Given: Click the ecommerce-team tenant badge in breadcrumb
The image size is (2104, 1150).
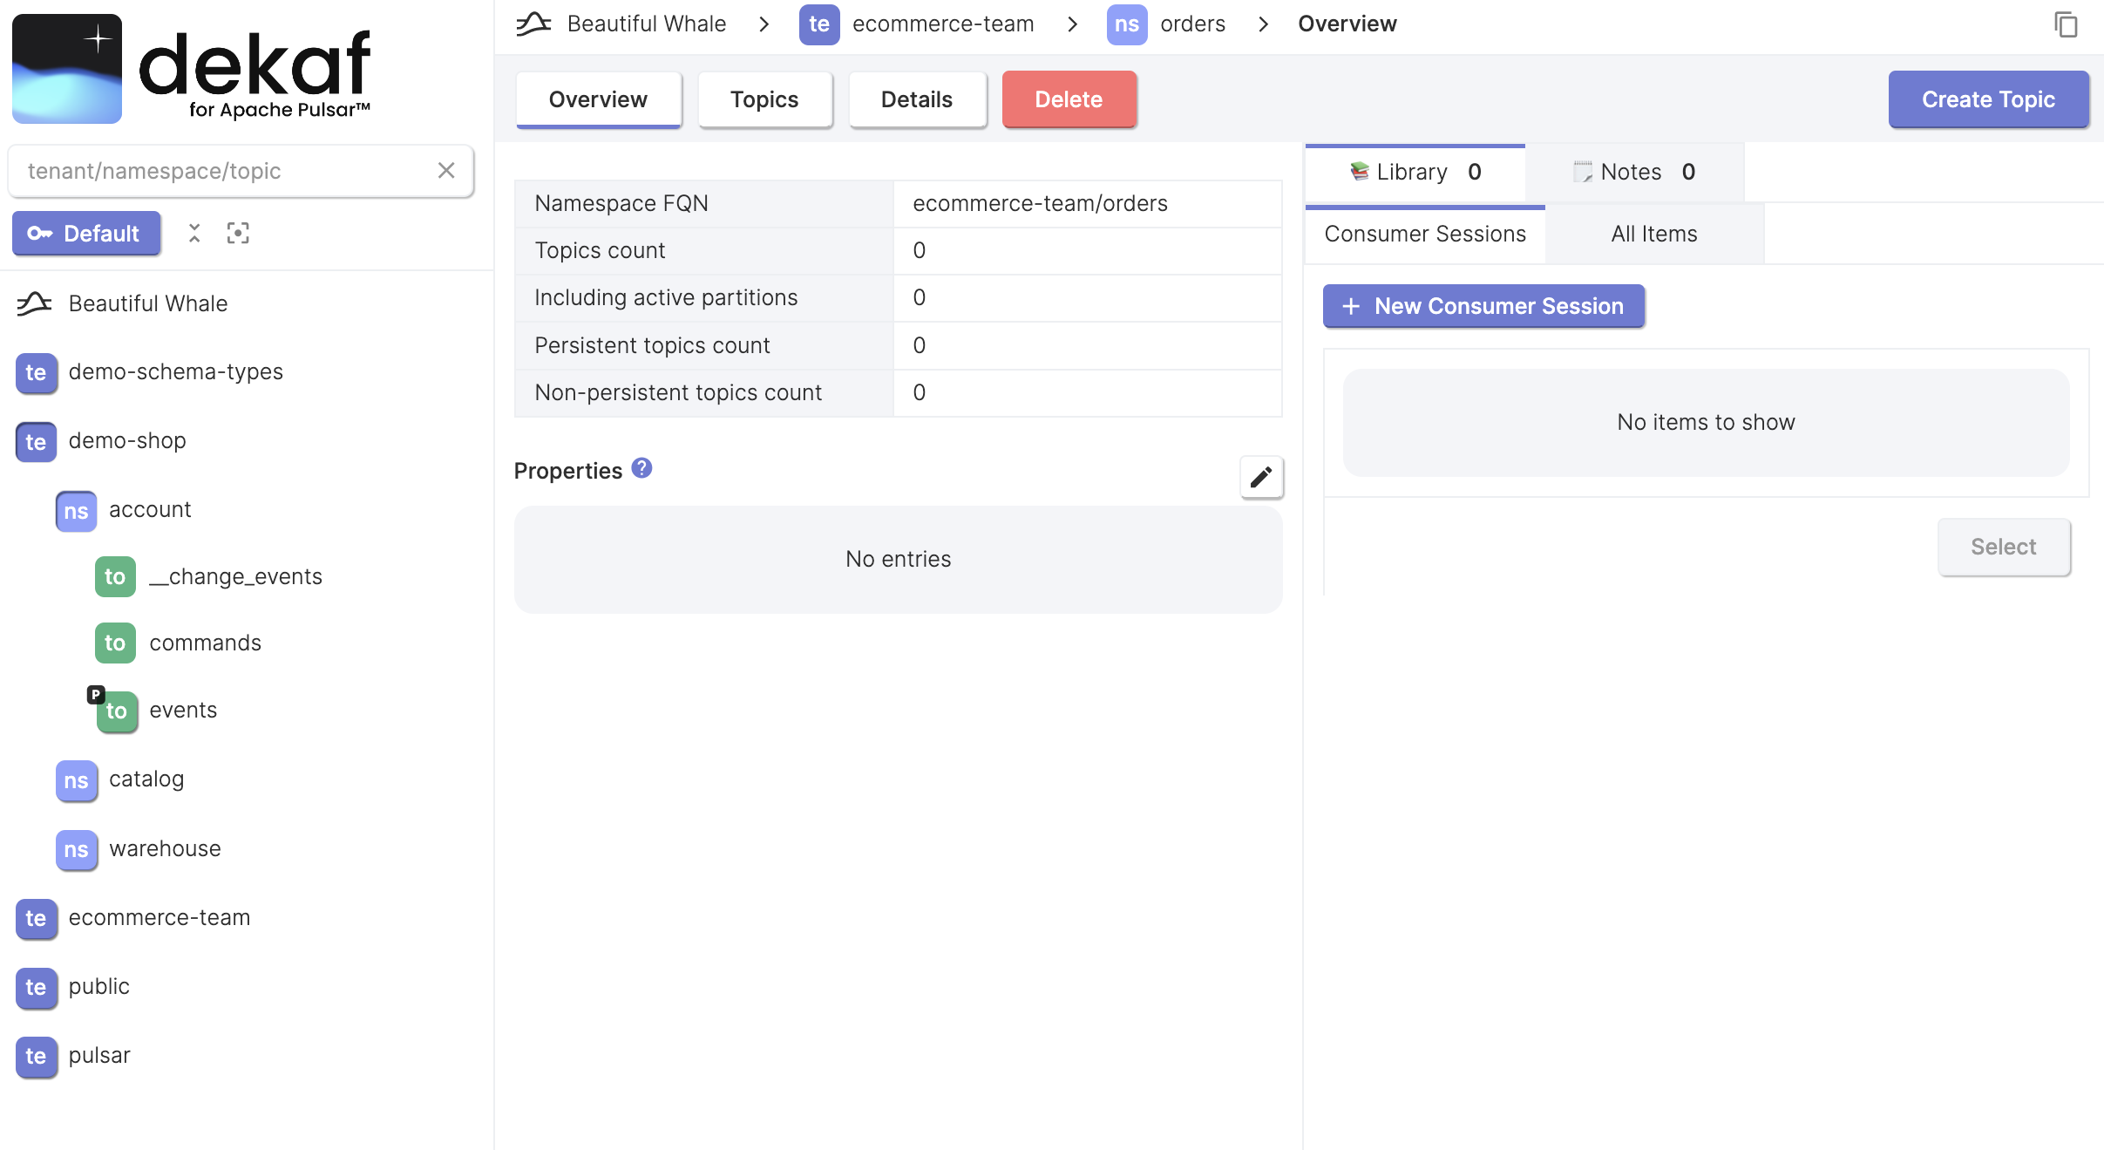Looking at the screenshot, I should (819, 24).
